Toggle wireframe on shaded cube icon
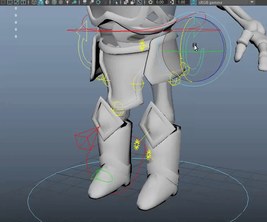 [54, 2]
